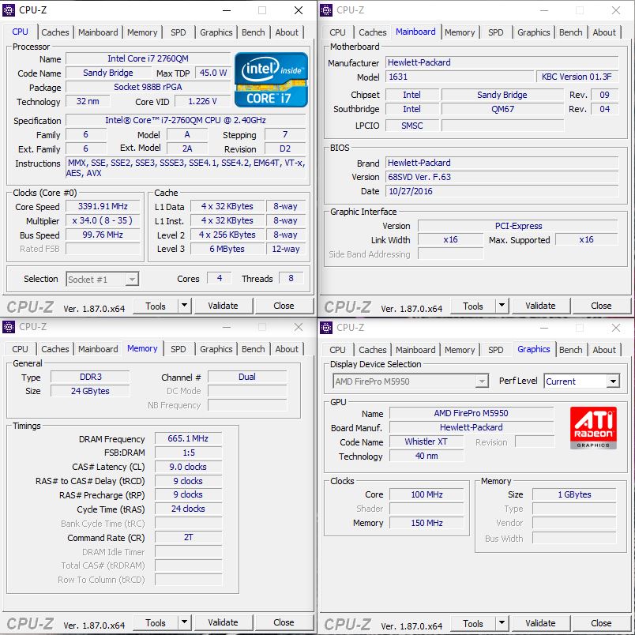Expand the Tools dropdown arrow in Mainboard window

click(x=502, y=306)
